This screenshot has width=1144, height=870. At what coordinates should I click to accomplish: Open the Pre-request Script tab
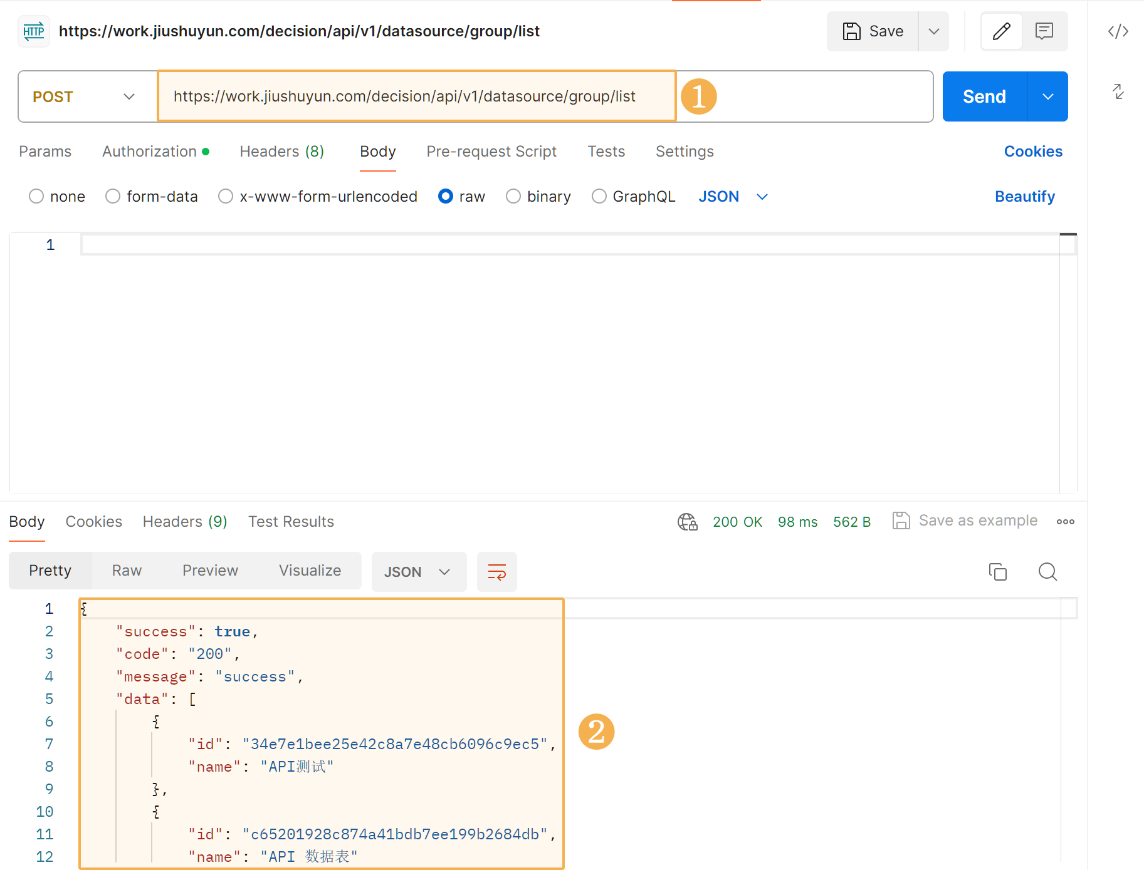(491, 152)
